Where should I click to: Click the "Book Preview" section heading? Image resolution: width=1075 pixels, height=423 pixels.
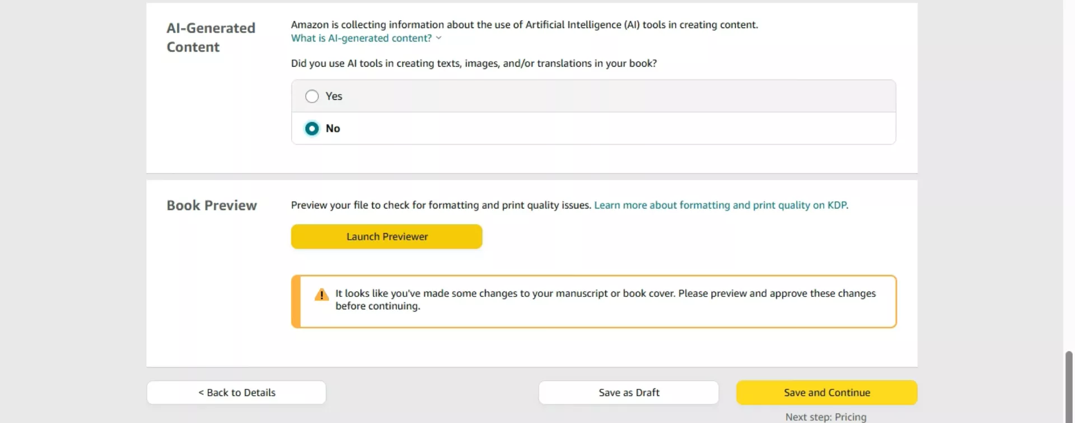coord(212,206)
